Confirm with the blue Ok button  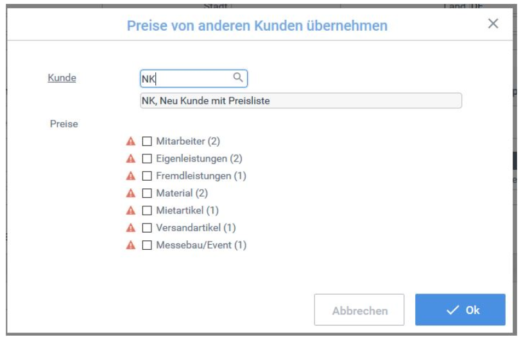[460, 310]
